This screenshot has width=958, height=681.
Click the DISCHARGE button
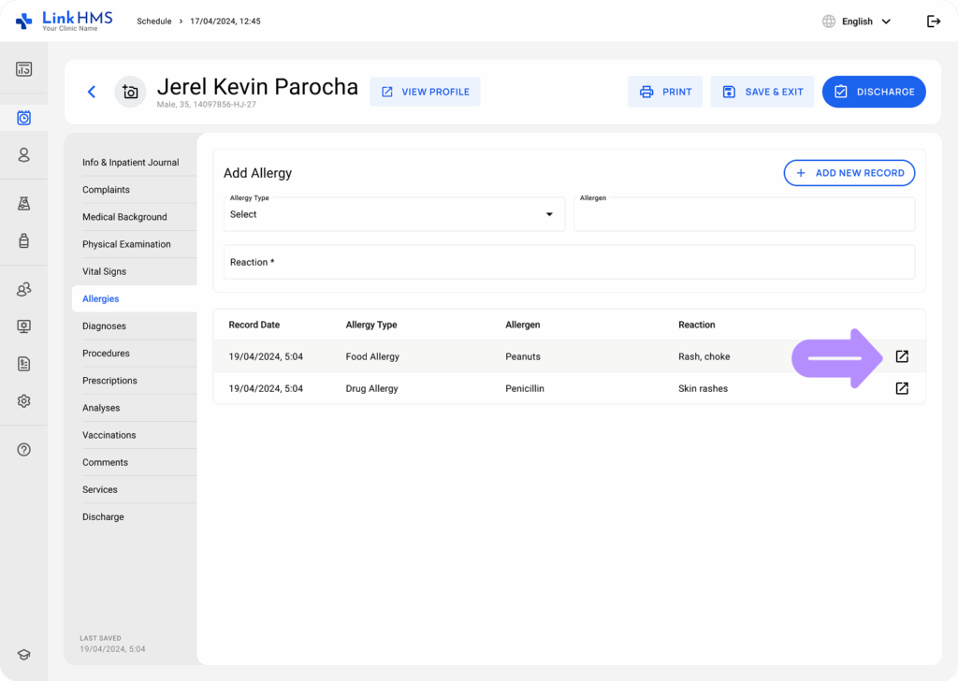click(874, 92)
